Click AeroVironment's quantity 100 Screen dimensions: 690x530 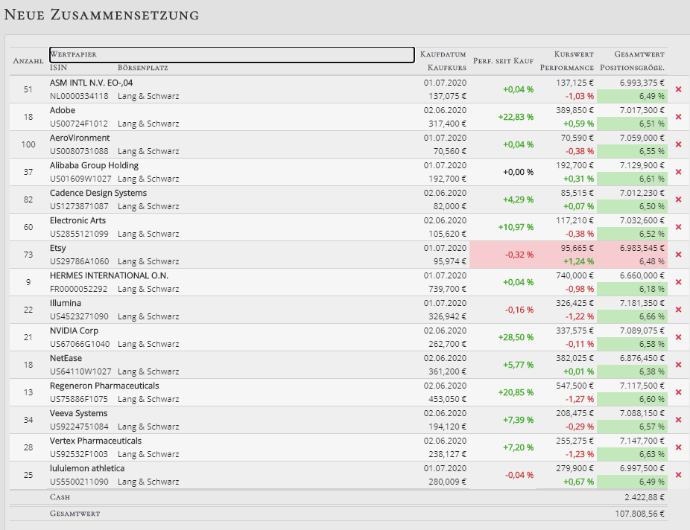tap(28, 144)
